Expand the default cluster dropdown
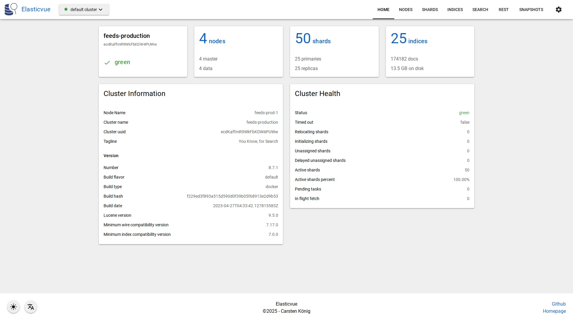Screen dimensions: 573x322 pos(101,9)
